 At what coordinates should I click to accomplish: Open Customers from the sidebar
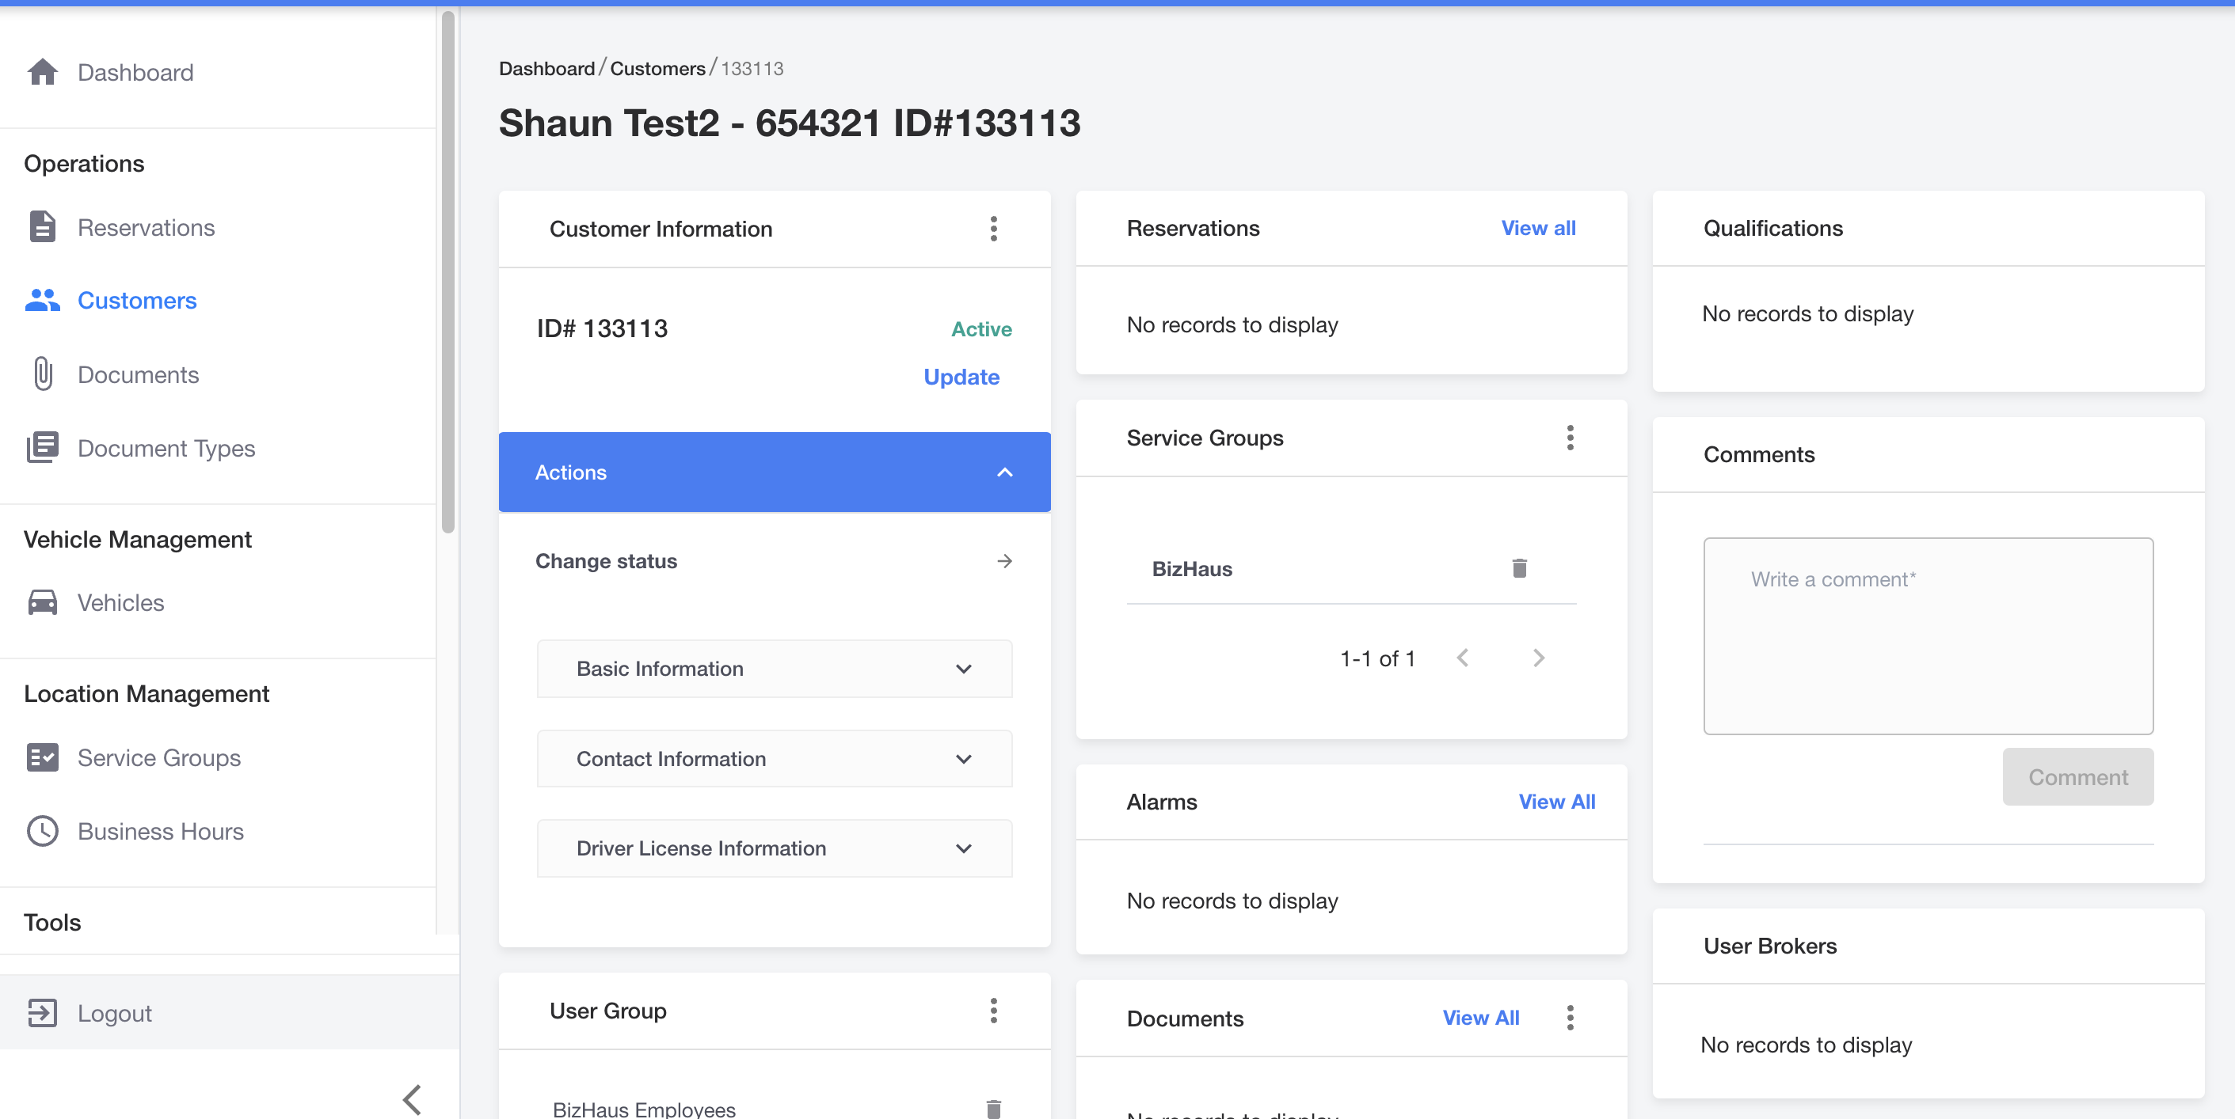tap(137, 300)
